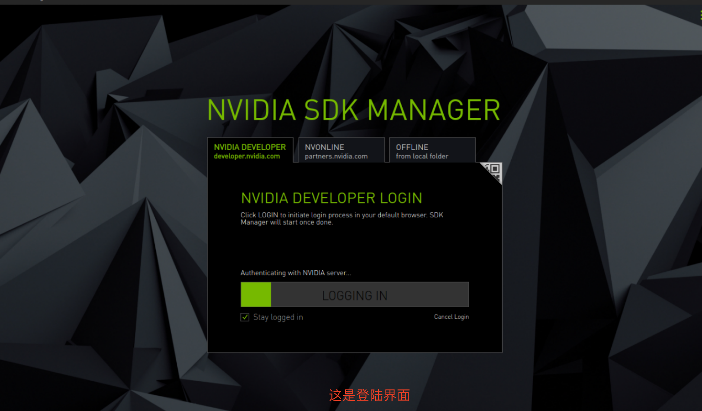Click the NVIDIA DEVELOPER LOGIN heading
The width and height of the screenshot is (702, 411).
pyautogui.click(x=331, y=198)
